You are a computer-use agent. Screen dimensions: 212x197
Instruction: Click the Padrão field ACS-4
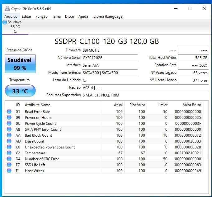coord(145,88)
